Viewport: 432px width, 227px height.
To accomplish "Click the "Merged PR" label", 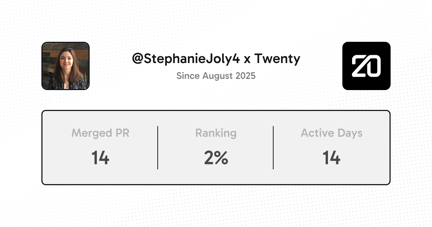I will pyautogui.click(x=100, y=133).
